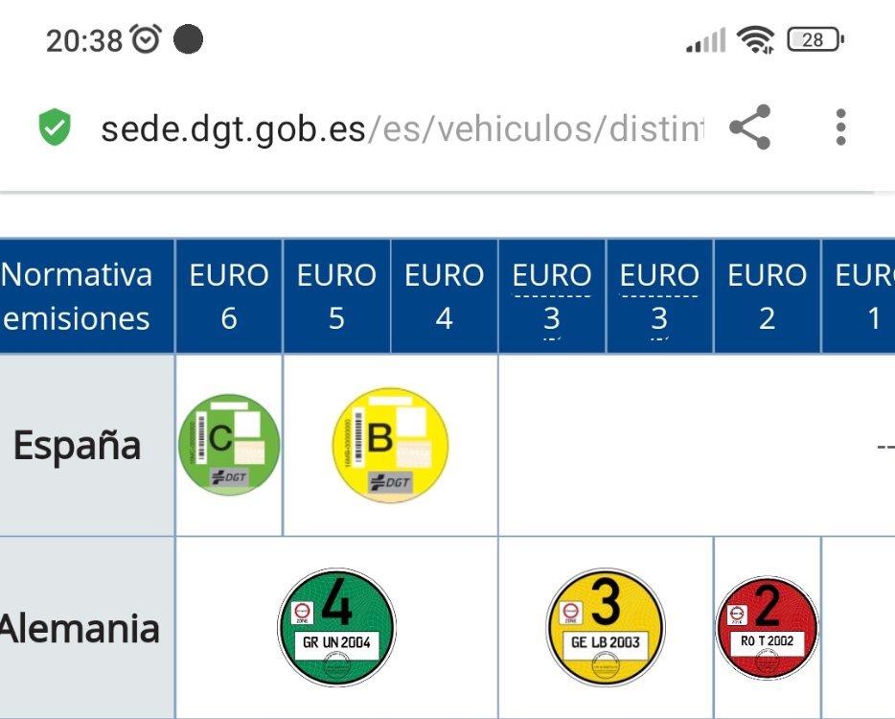
Task: Tap the yellow German 3 sticker
Action: (606, 627)
